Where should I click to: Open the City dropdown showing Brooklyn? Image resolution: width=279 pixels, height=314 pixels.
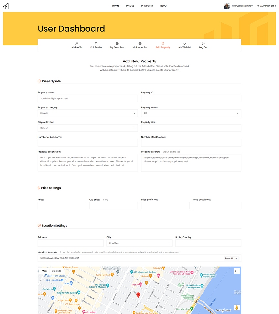click(x=139, y=243)
